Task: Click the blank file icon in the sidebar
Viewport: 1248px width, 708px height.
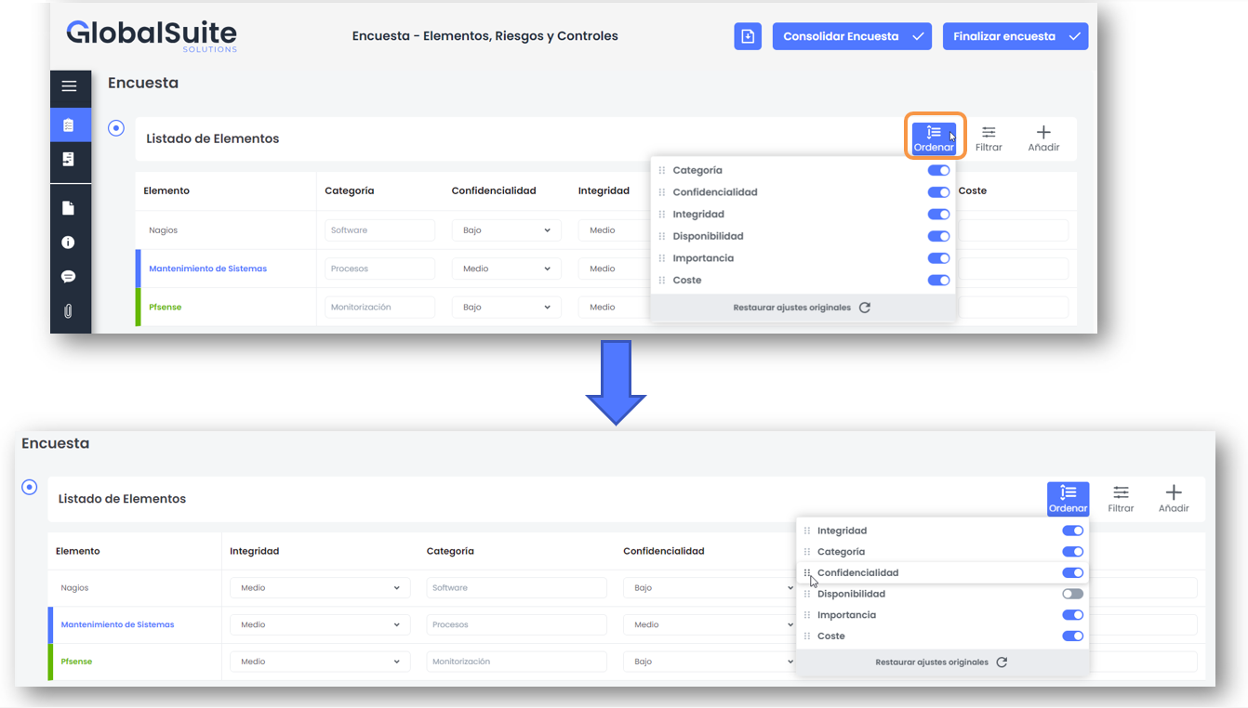Action: tap(69, 208)
